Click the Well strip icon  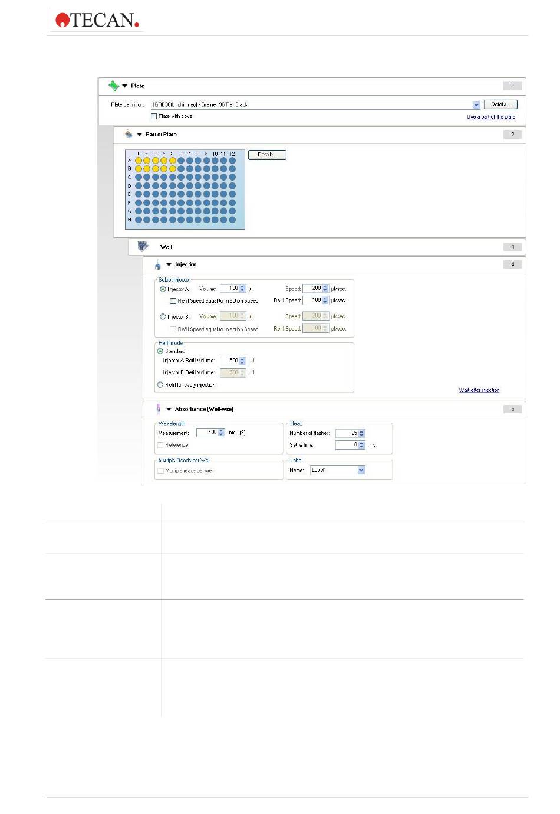143,246
